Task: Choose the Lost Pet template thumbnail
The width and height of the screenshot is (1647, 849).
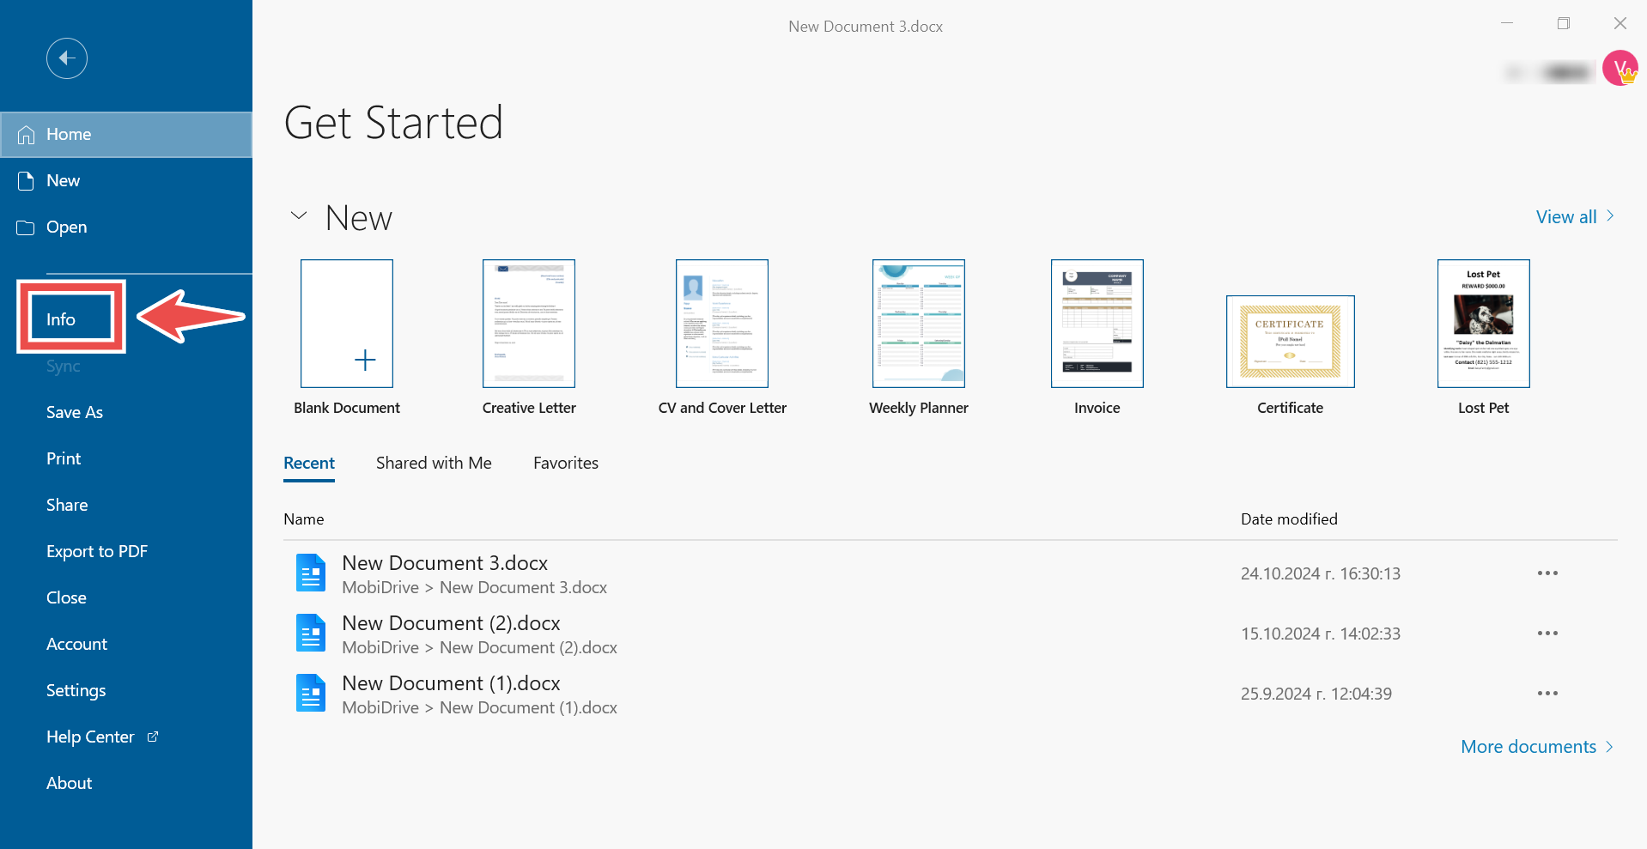Action: [1484, 324]
